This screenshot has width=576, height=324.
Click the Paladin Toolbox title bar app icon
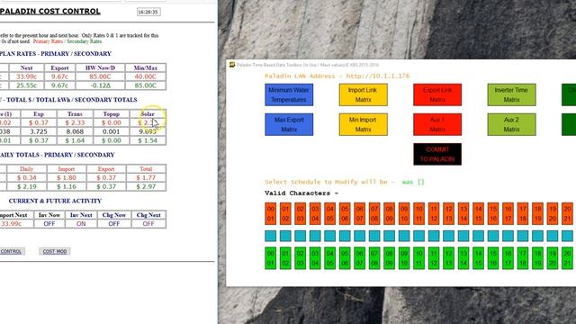pos(232,65)
